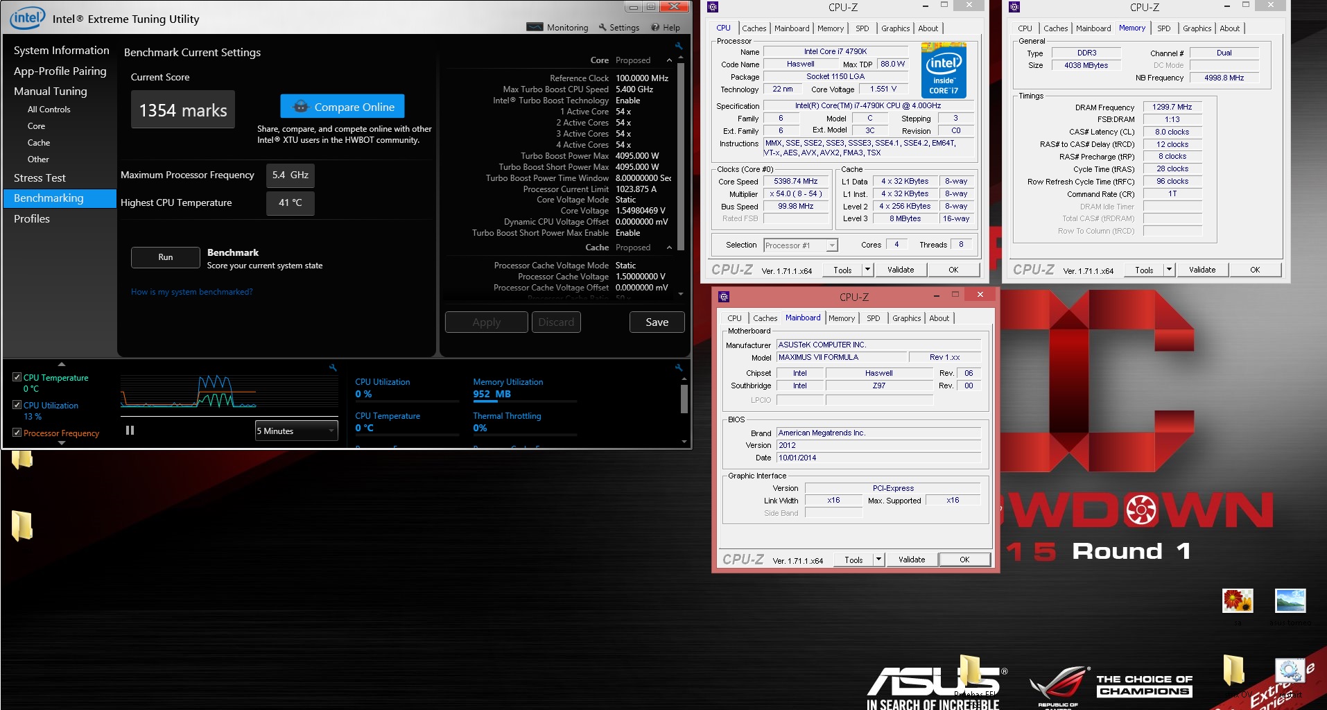Open the lower folder icon on the left desktop edge

click(x=22, y=525)
